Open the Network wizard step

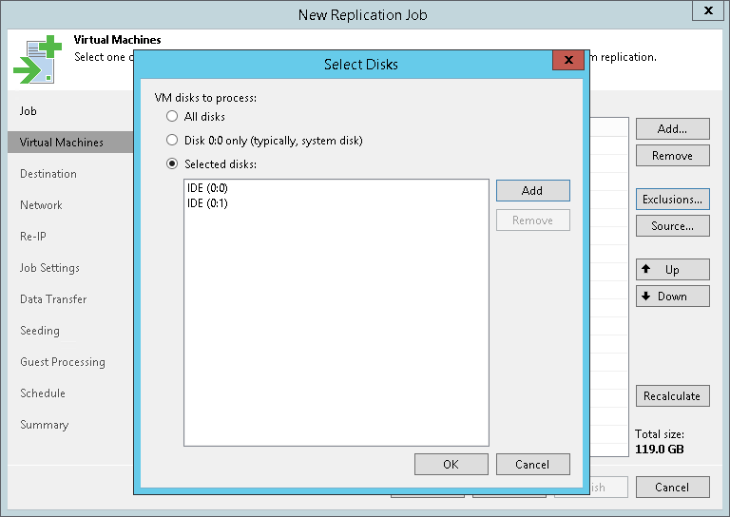click(x=41, y=205)
